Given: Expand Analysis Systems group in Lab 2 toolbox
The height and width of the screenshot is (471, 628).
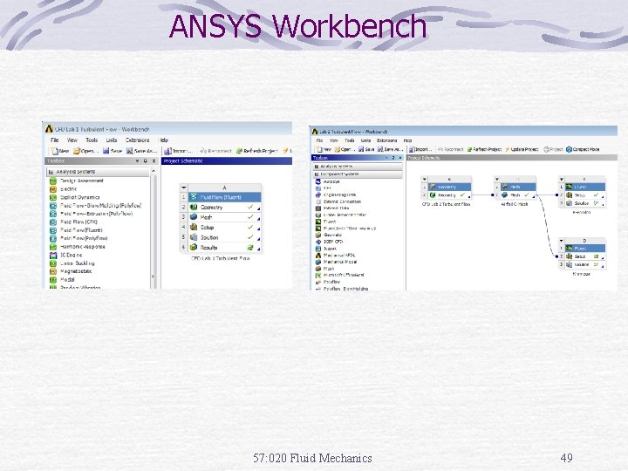Looking at the screenshot, I should 317,167.
